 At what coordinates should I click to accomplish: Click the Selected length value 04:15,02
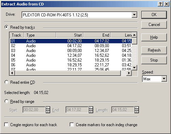click(41, 92)
